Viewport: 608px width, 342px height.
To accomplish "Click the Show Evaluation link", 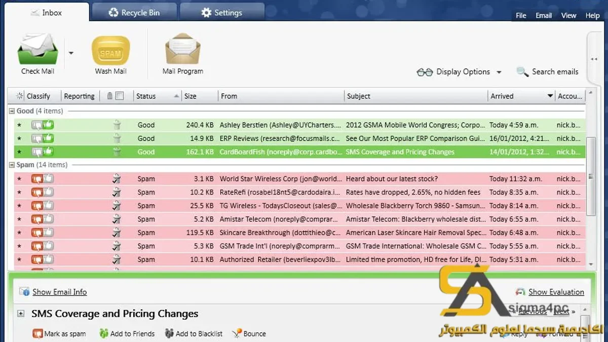I will click(556, 292).
